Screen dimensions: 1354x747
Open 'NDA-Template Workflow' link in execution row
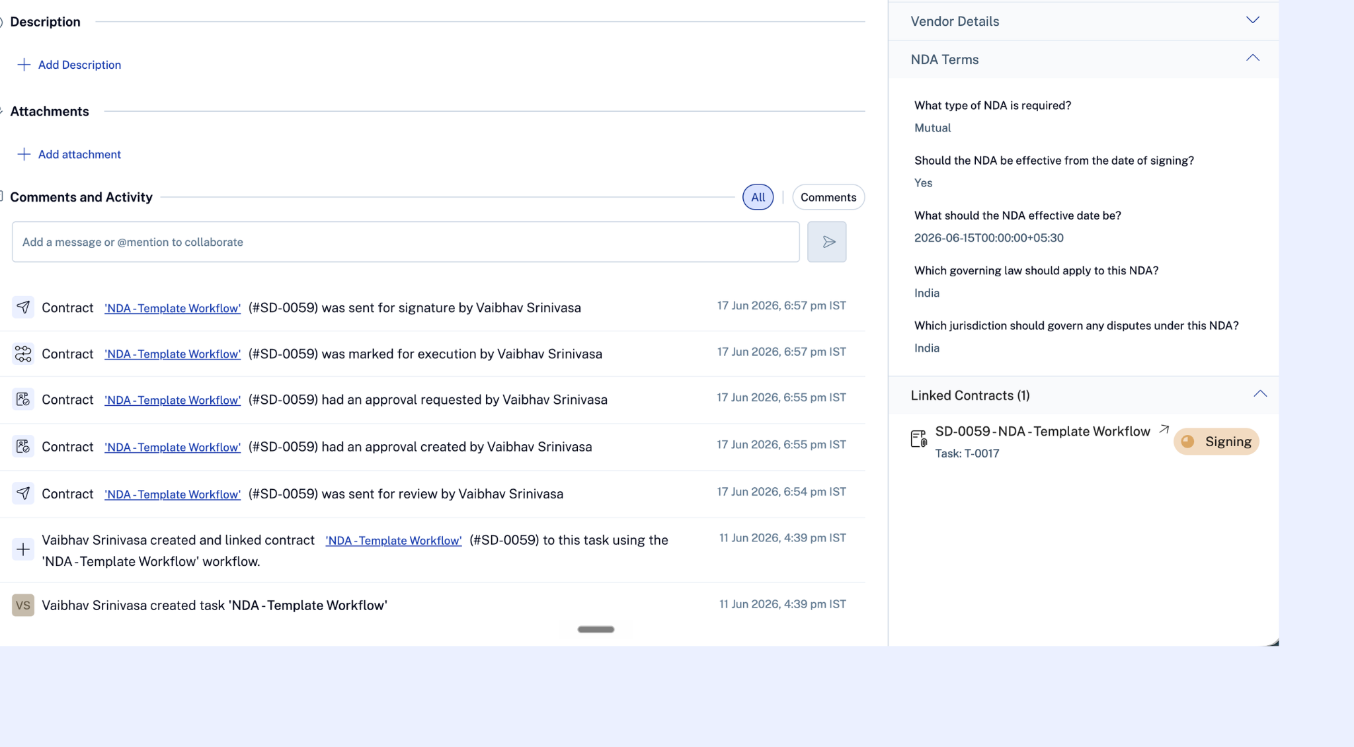click(173, 354)
